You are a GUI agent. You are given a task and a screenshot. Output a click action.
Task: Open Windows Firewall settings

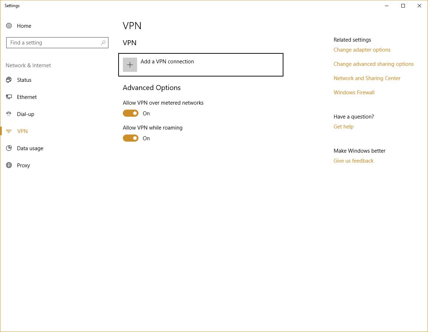(x=354, y=92)
